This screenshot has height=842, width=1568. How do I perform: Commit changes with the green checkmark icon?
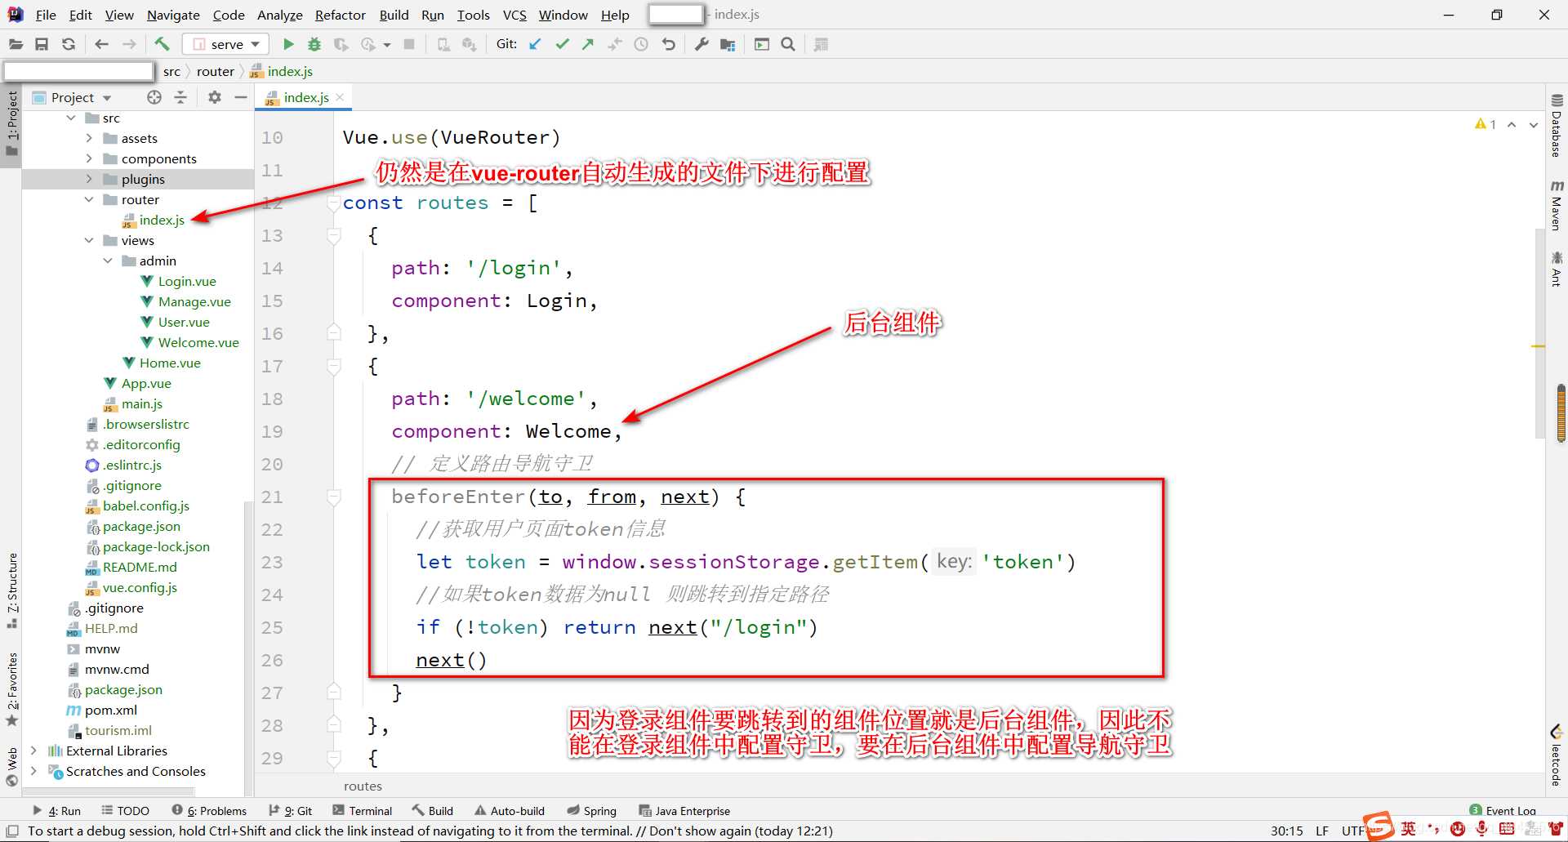(562, 44)
